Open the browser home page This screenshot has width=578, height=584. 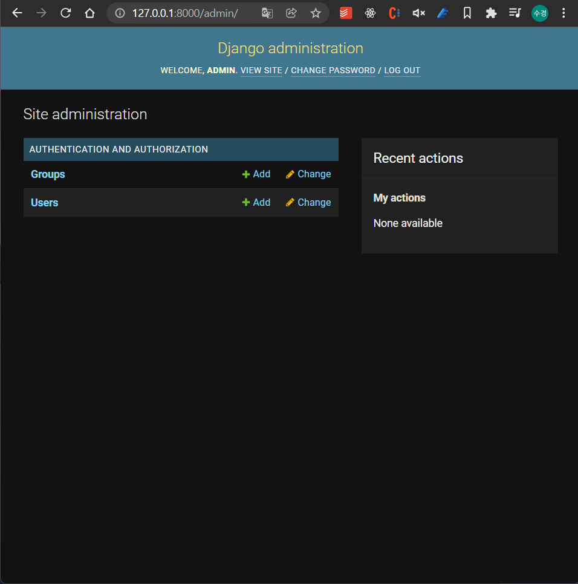89,13
